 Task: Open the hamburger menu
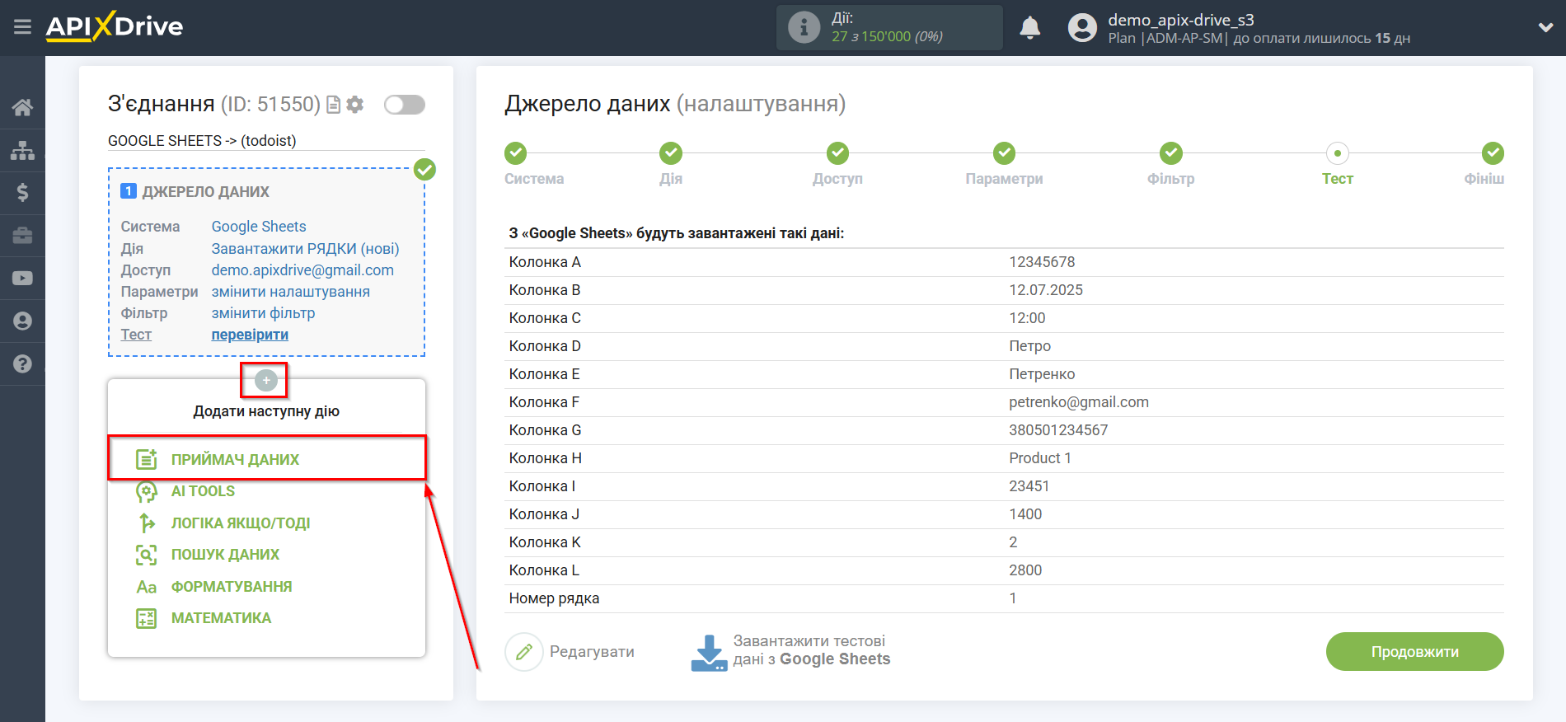(22, 27)
